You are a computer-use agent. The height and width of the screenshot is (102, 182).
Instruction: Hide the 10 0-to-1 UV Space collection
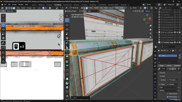(177, 32)
